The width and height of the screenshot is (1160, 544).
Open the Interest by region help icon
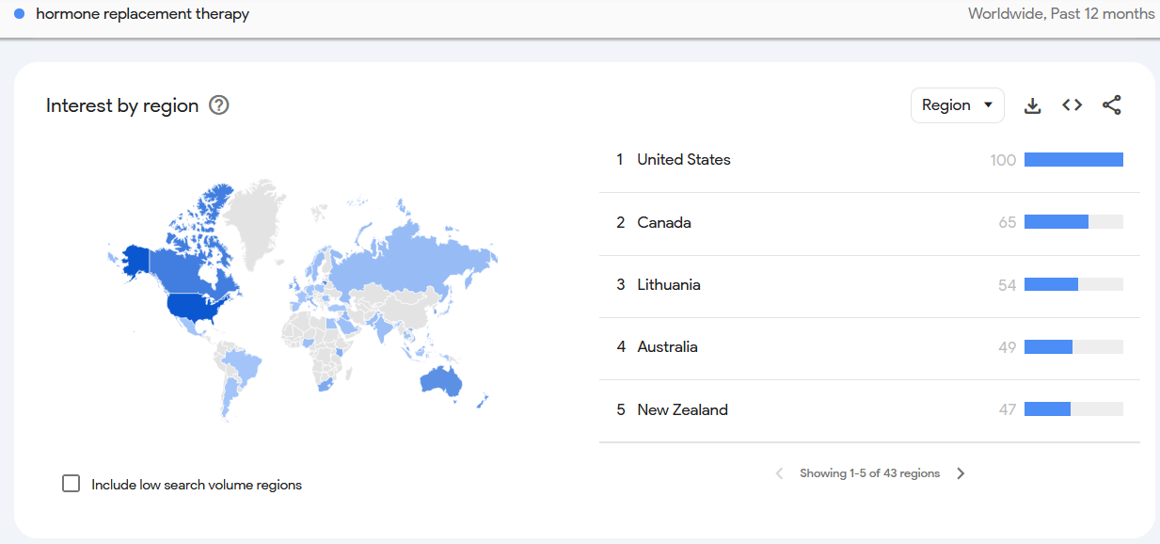click(218, 105)
